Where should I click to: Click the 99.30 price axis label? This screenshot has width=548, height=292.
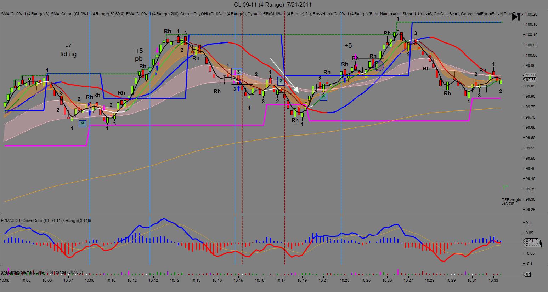(531, 199)
